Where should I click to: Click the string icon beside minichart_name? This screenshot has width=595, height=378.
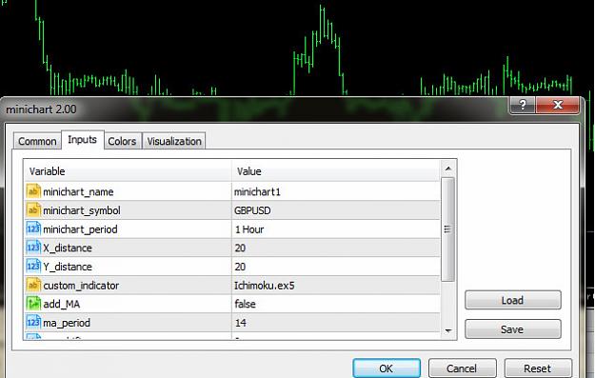[x=33, y=191]
